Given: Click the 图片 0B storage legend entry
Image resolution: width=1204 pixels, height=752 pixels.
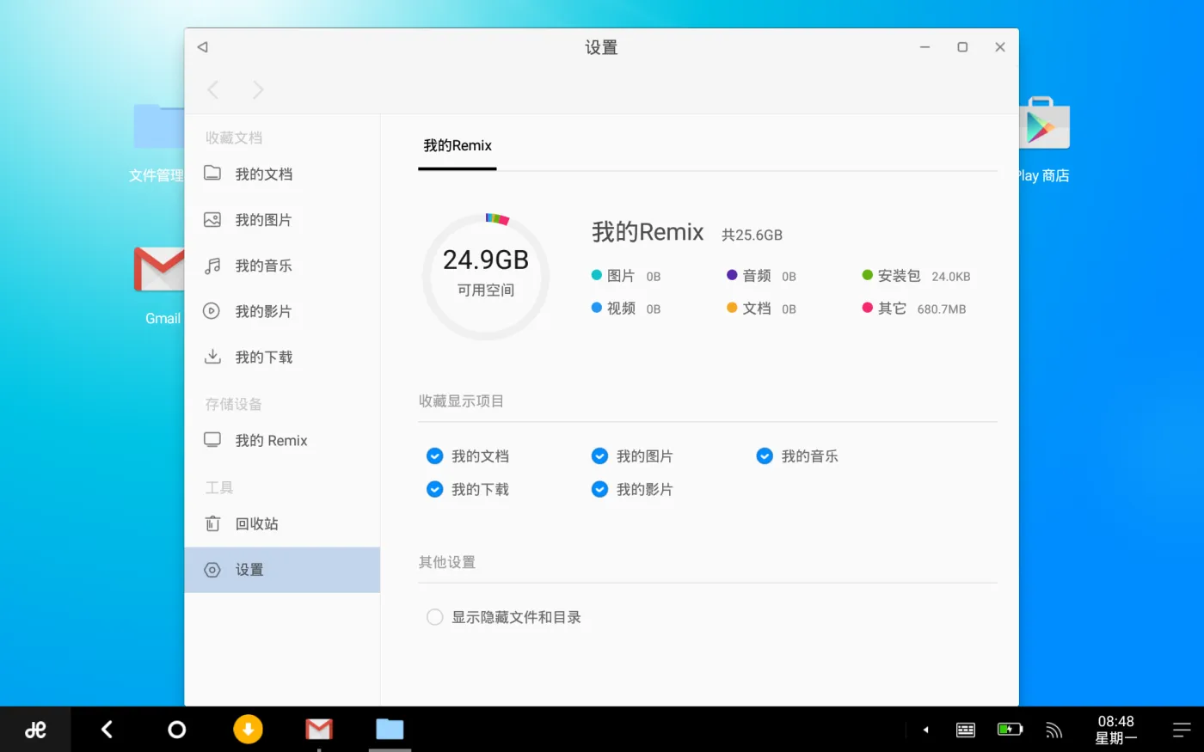Looking at the screenshot, I should (626, 276).
